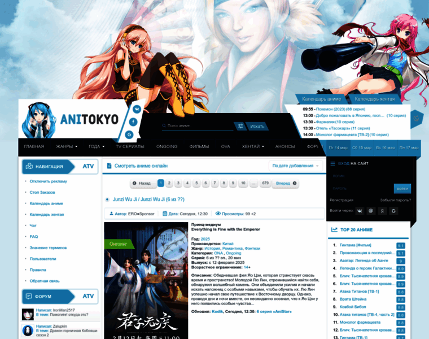Focus the пароль input field
The height and width of the screenshot is (339, 429).
[x=362, y=188]
